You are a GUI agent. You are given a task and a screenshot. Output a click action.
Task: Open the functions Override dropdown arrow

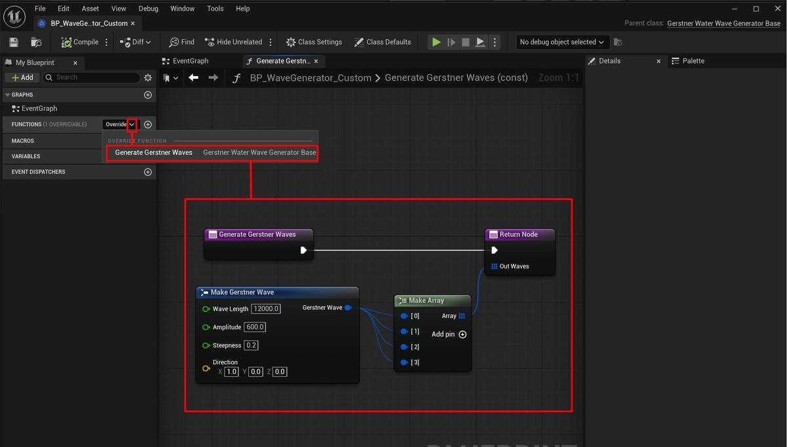[132, 125]
